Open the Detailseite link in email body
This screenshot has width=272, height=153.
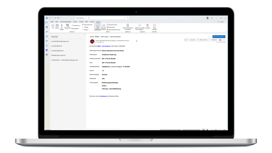point(103,96)
